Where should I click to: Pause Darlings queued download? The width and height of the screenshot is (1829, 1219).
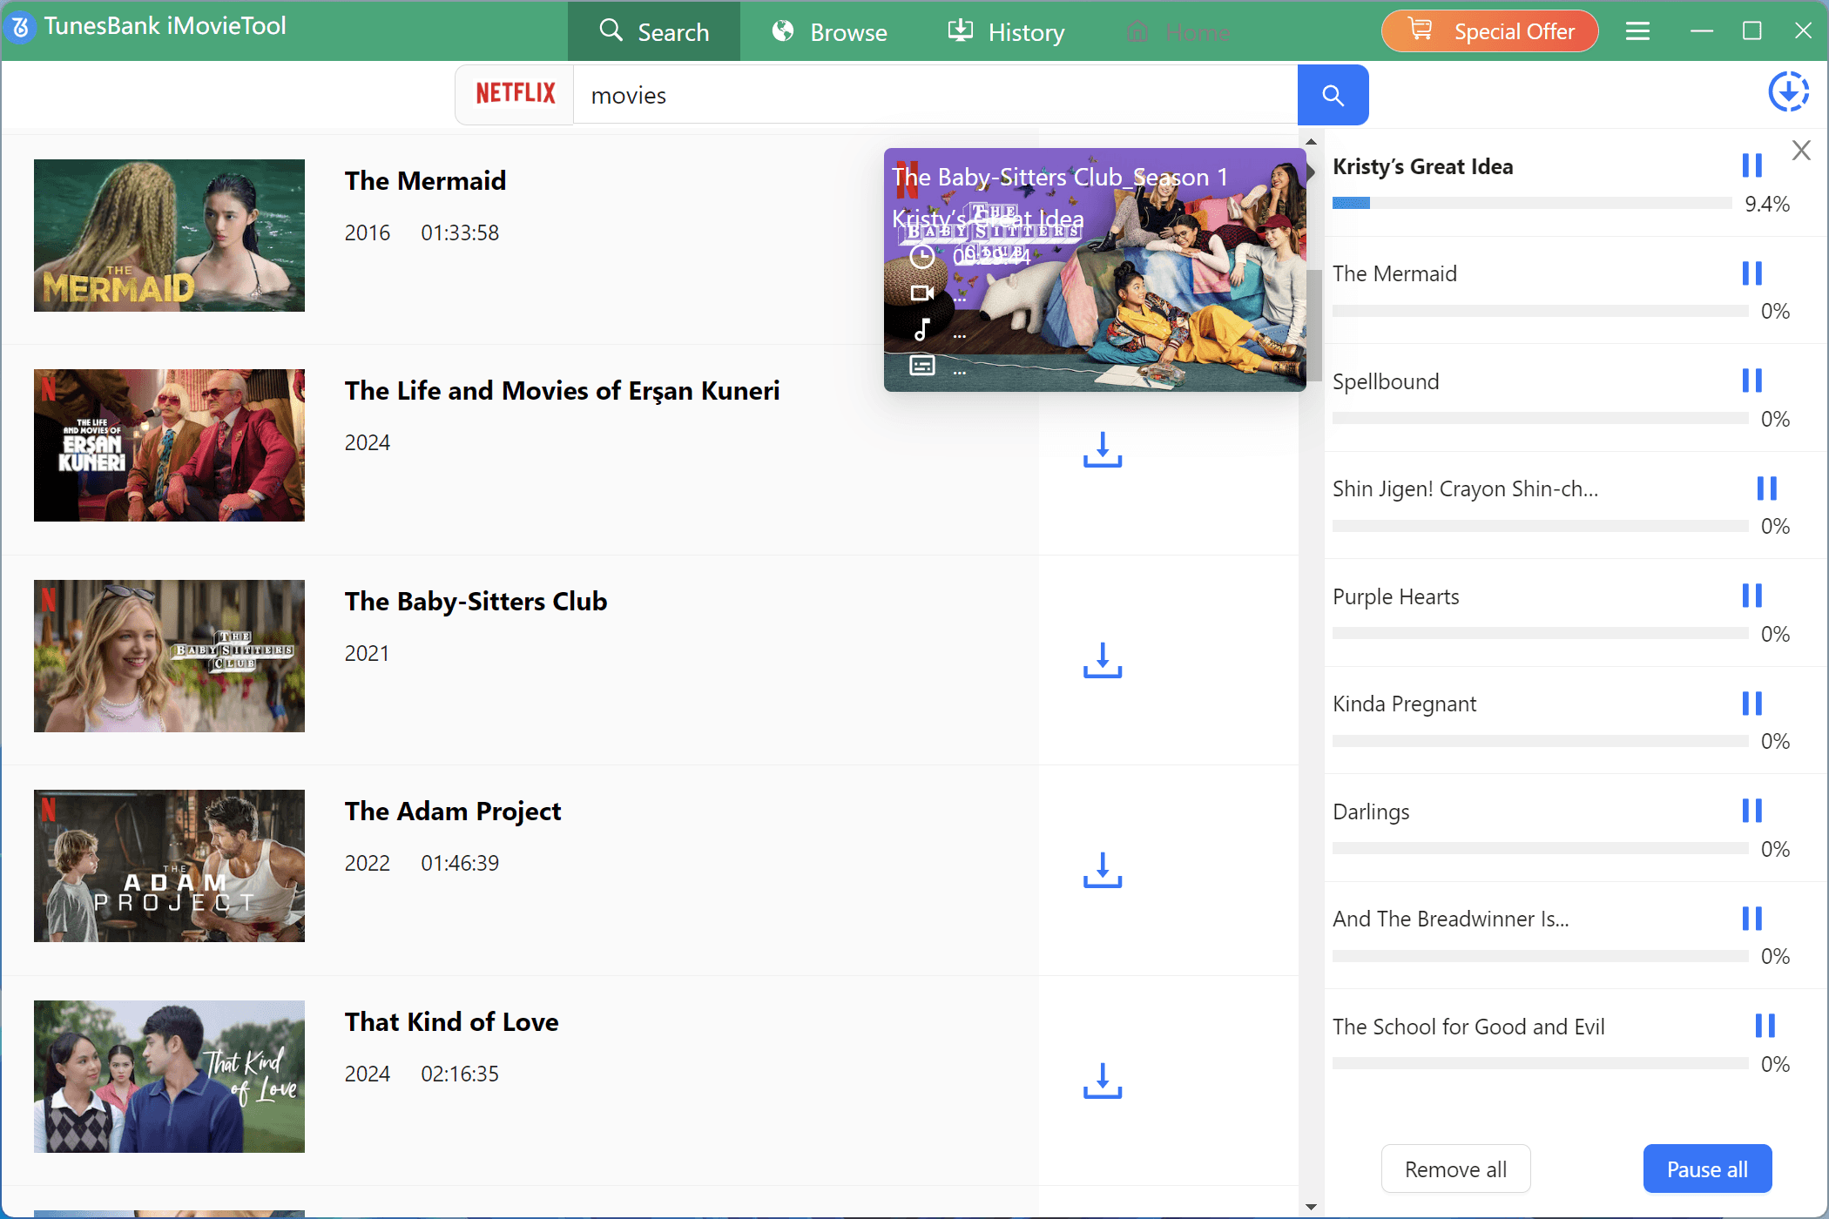click(x=1751, y=811)
